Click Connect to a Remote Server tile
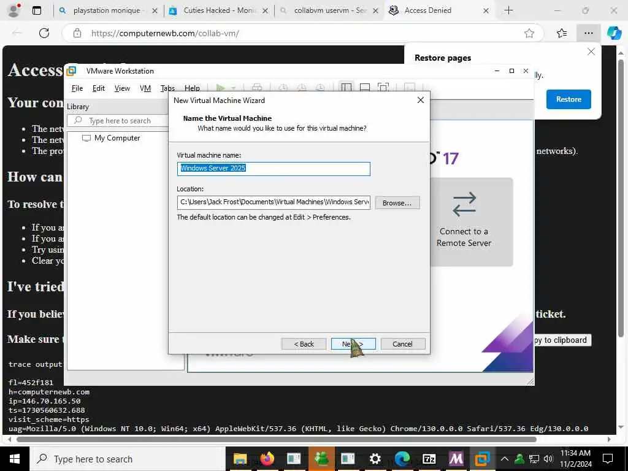The width and height of the screenshot is (628, 471). pos(471,222)
